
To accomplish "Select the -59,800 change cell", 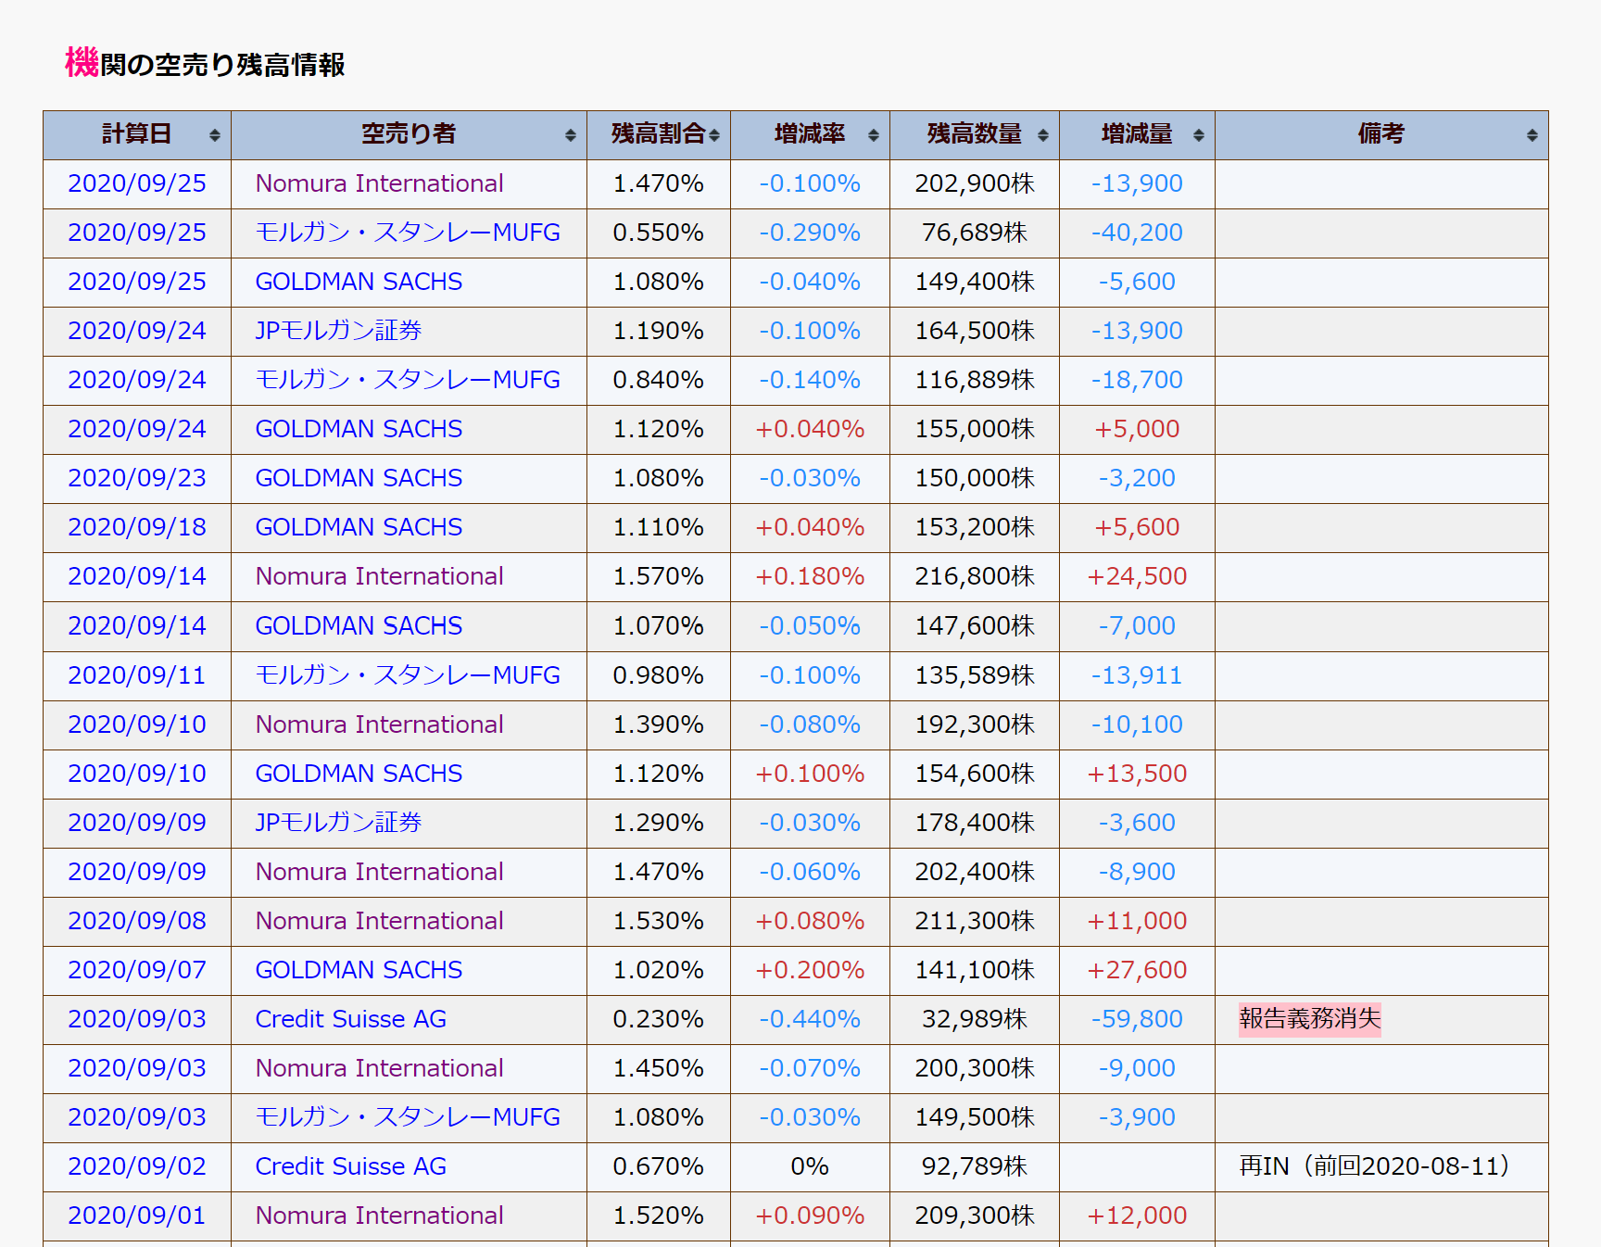I will click(1137, 1019).
